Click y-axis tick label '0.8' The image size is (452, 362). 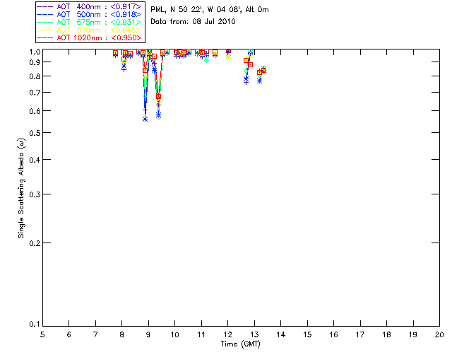point(35,77)
